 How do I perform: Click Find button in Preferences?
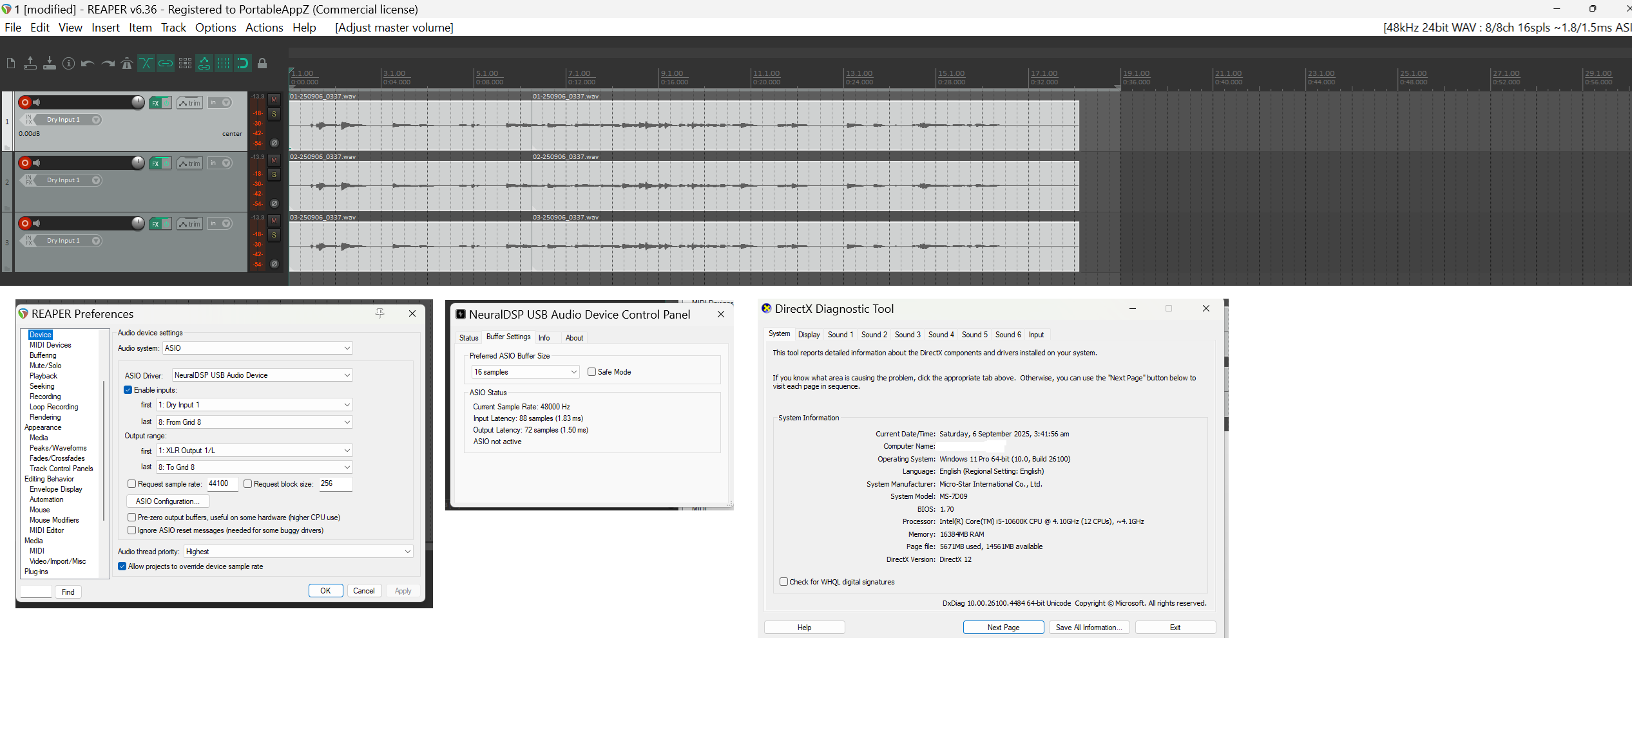[x=68, y=592]
